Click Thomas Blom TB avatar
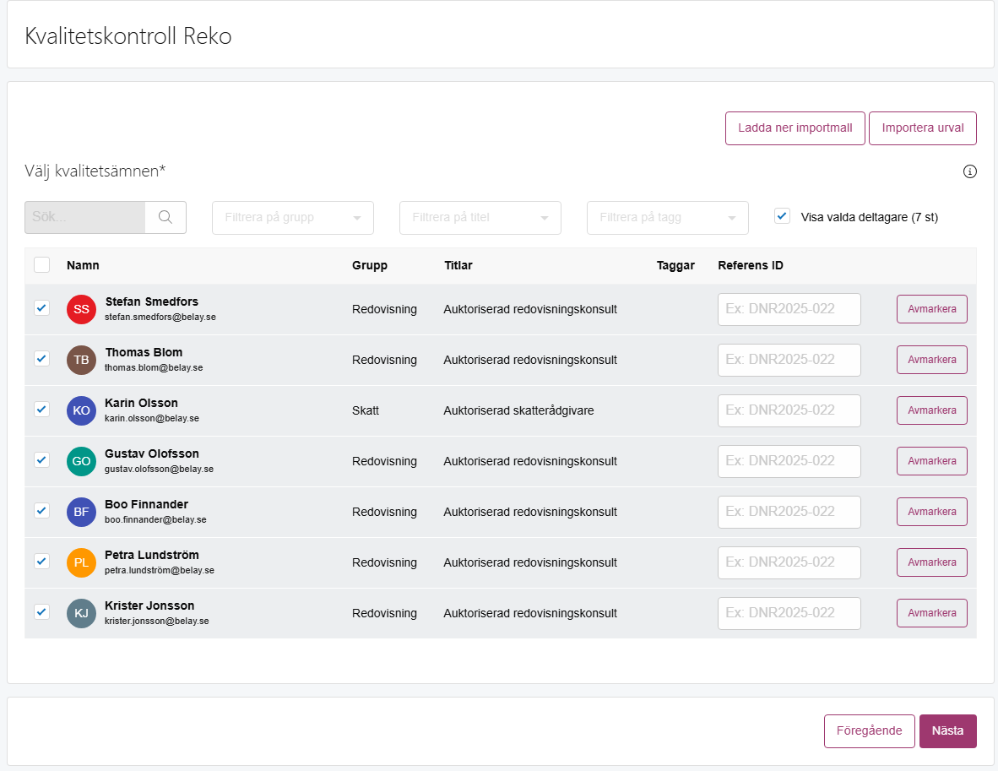Viewport: 998px width, 771px height. point(81,360)
